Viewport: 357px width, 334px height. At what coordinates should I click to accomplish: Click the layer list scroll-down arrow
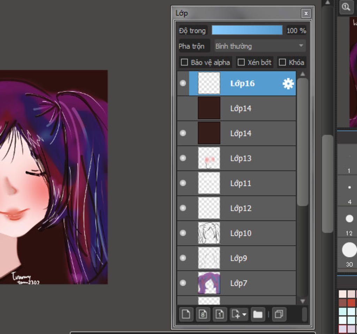click(303, 301)
